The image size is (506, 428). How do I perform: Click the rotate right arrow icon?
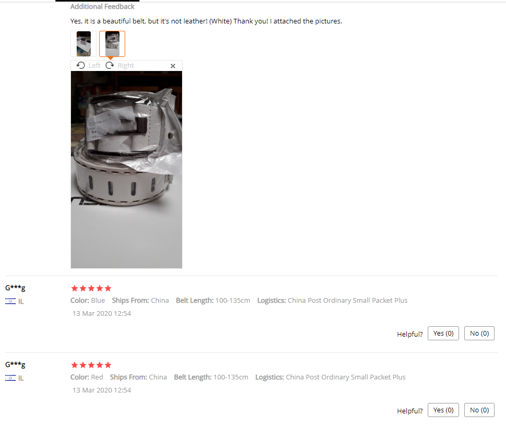coord(110,65)
